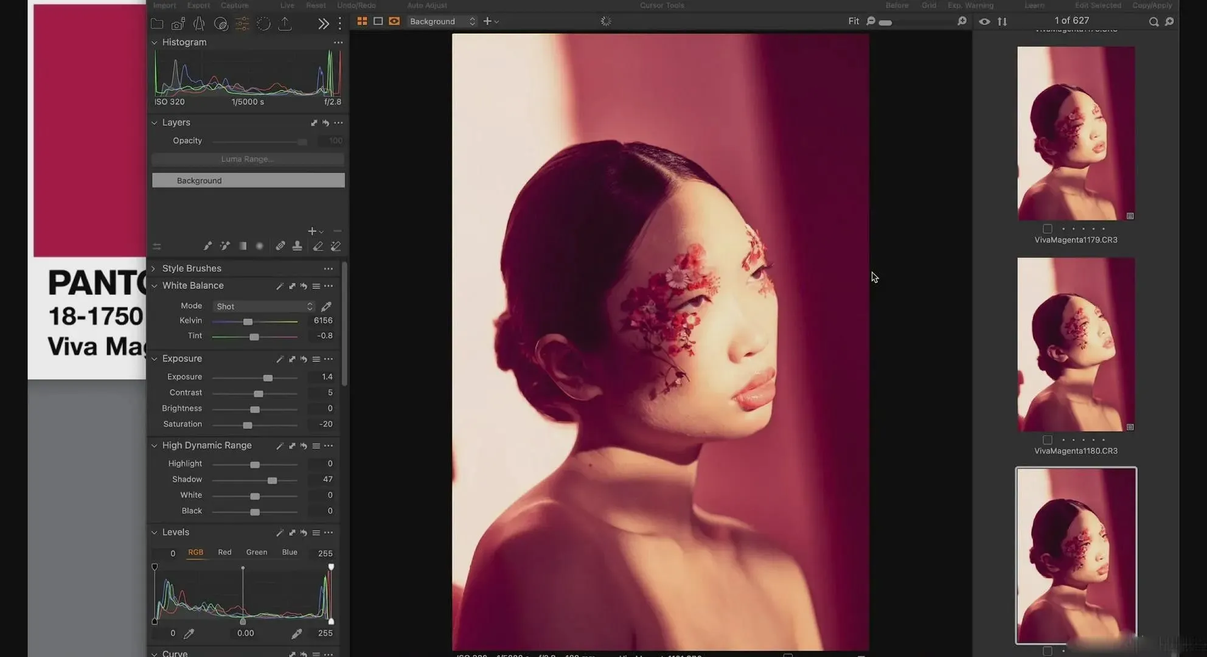Open the Export tool tab icon
Screen dimensions: 1207x657
pyautogui.click(x=285, y=24)
